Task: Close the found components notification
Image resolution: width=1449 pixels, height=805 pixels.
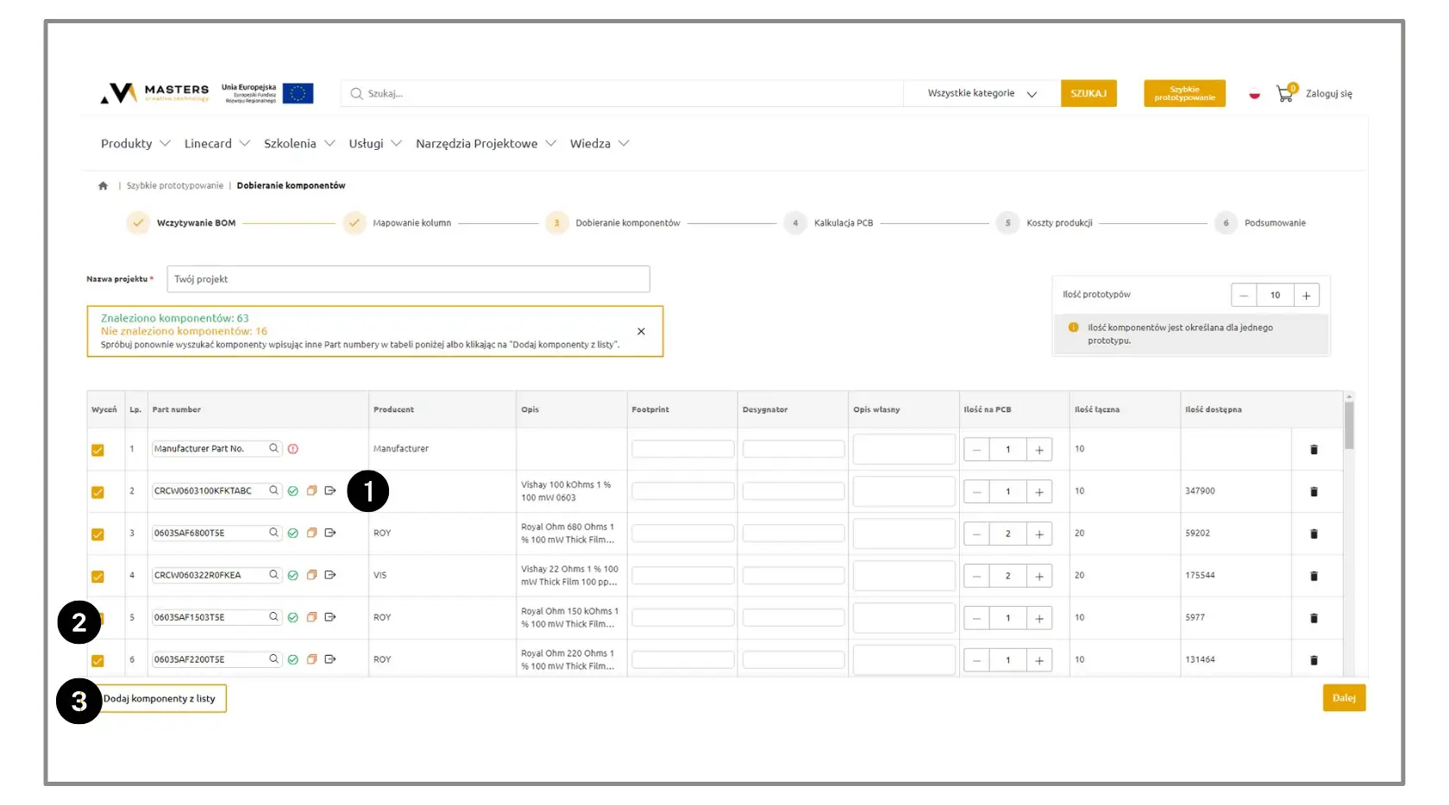Action: coord(641,332)
